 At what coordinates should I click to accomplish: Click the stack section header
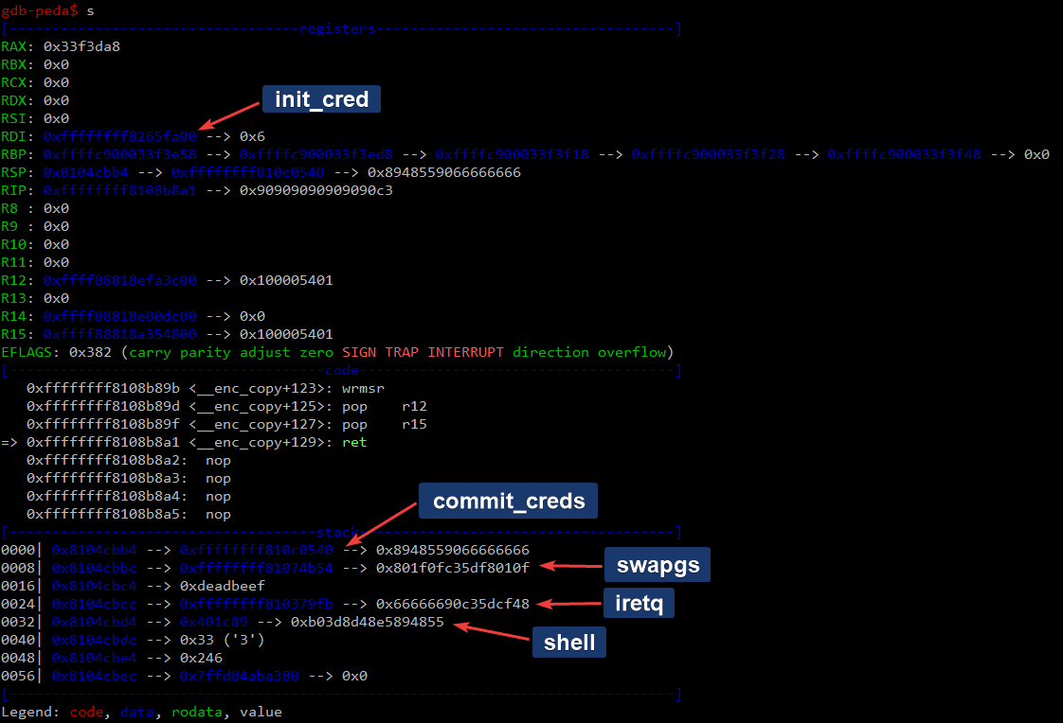[337, 532]
